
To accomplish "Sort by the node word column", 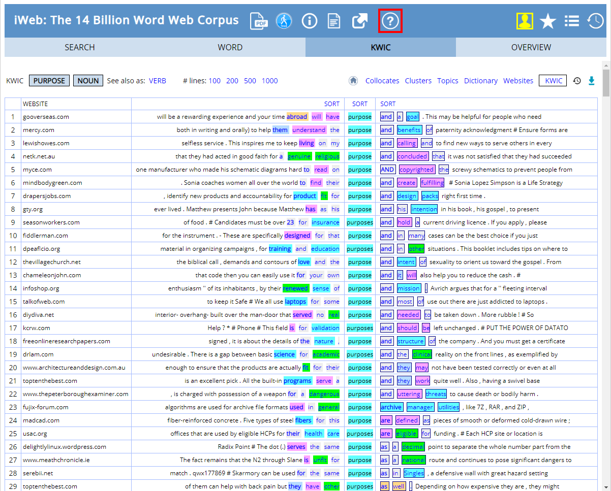I will click(x=360, y=104).
